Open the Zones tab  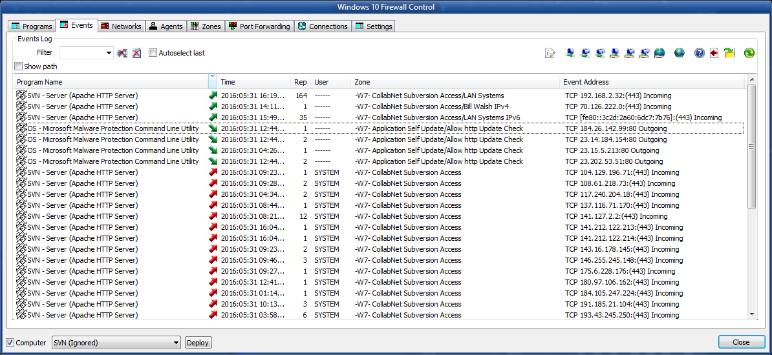pos(206,26)
